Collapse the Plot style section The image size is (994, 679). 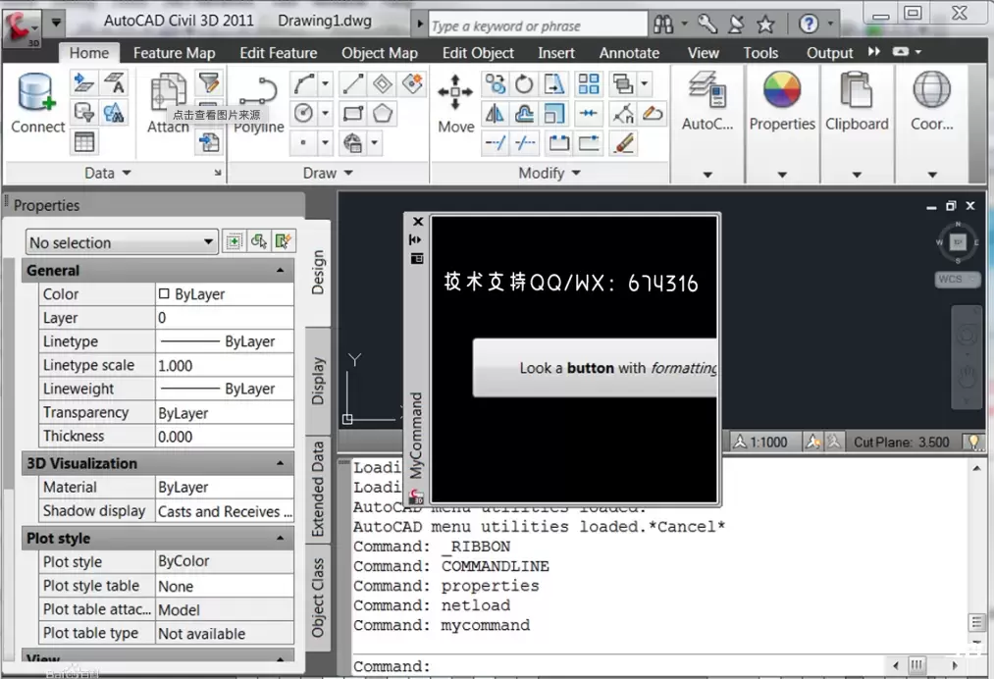coord(281,539)
